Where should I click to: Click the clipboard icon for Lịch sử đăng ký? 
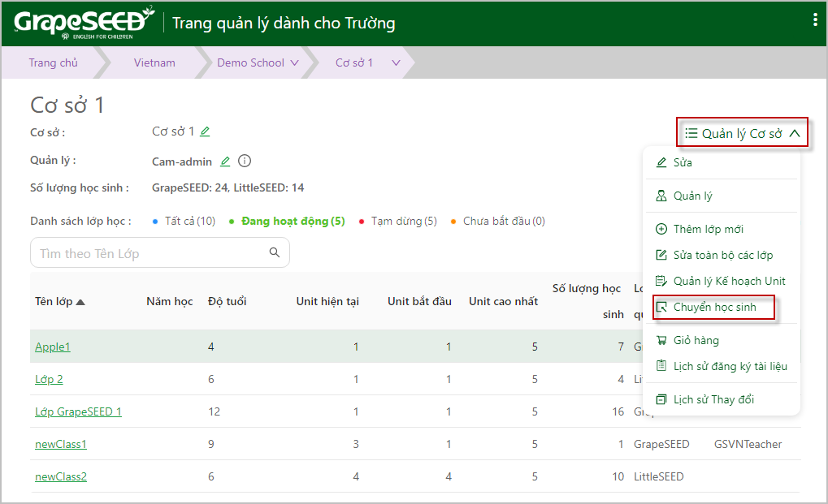click(x=661, y=365)
